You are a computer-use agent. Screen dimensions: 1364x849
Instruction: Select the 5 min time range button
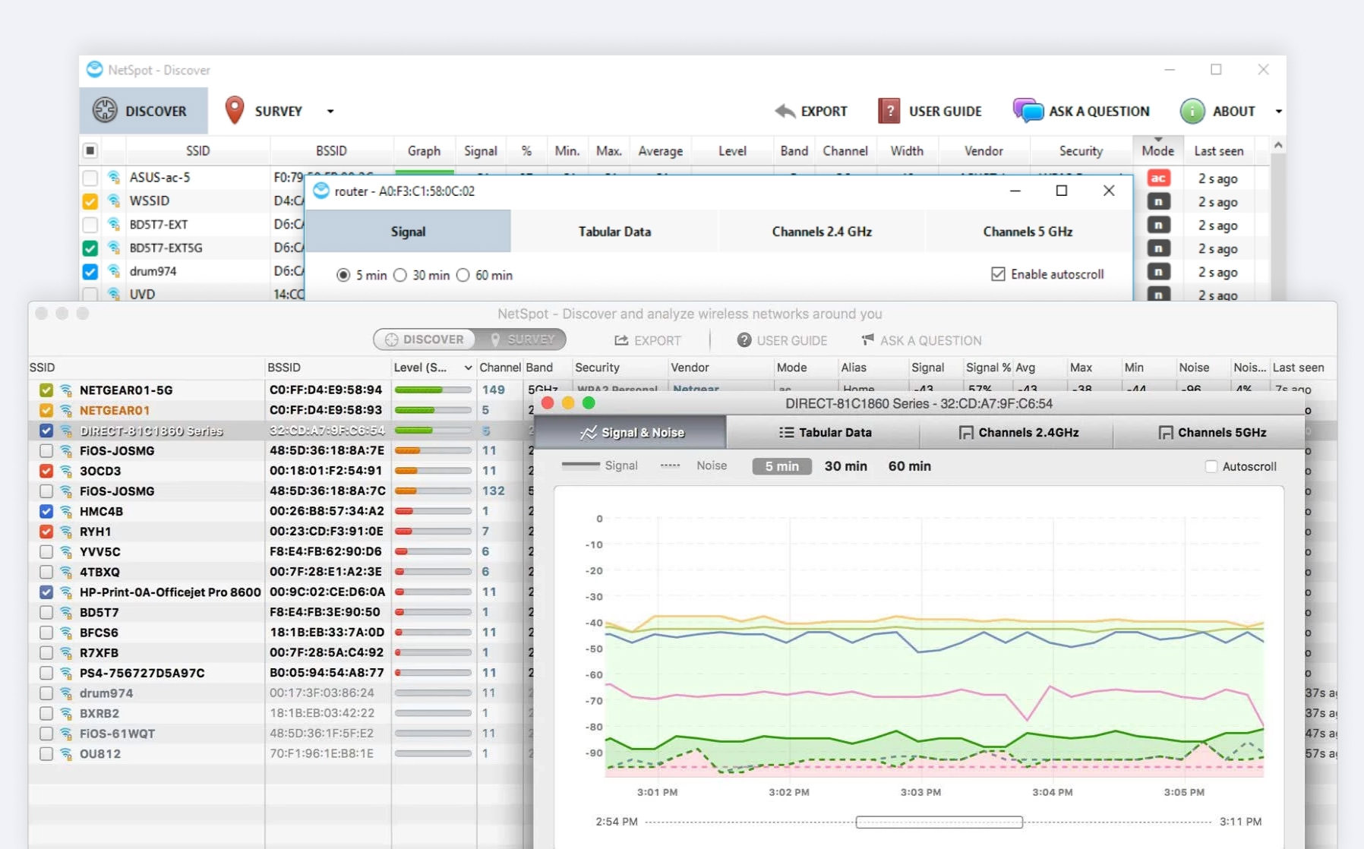click(781, 466)
